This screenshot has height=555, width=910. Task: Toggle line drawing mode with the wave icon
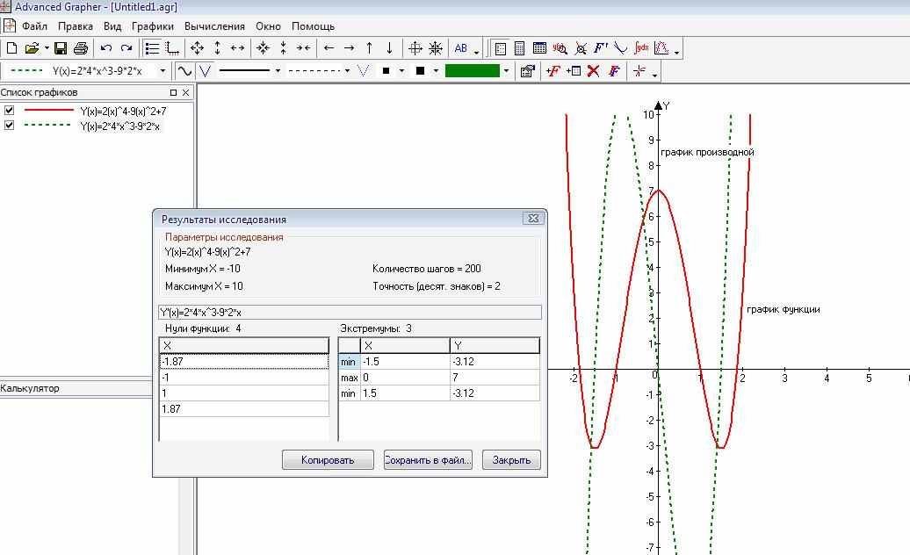pyautogui.click(x=184, y=71)
